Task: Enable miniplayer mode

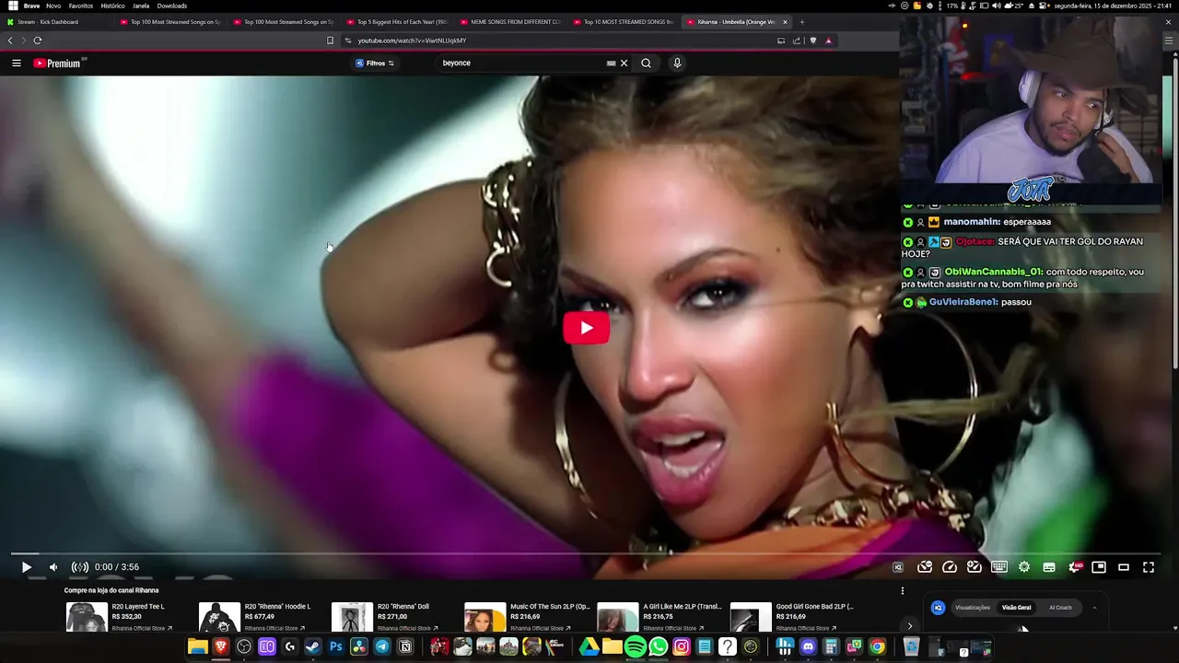Action: point(1099,567)
